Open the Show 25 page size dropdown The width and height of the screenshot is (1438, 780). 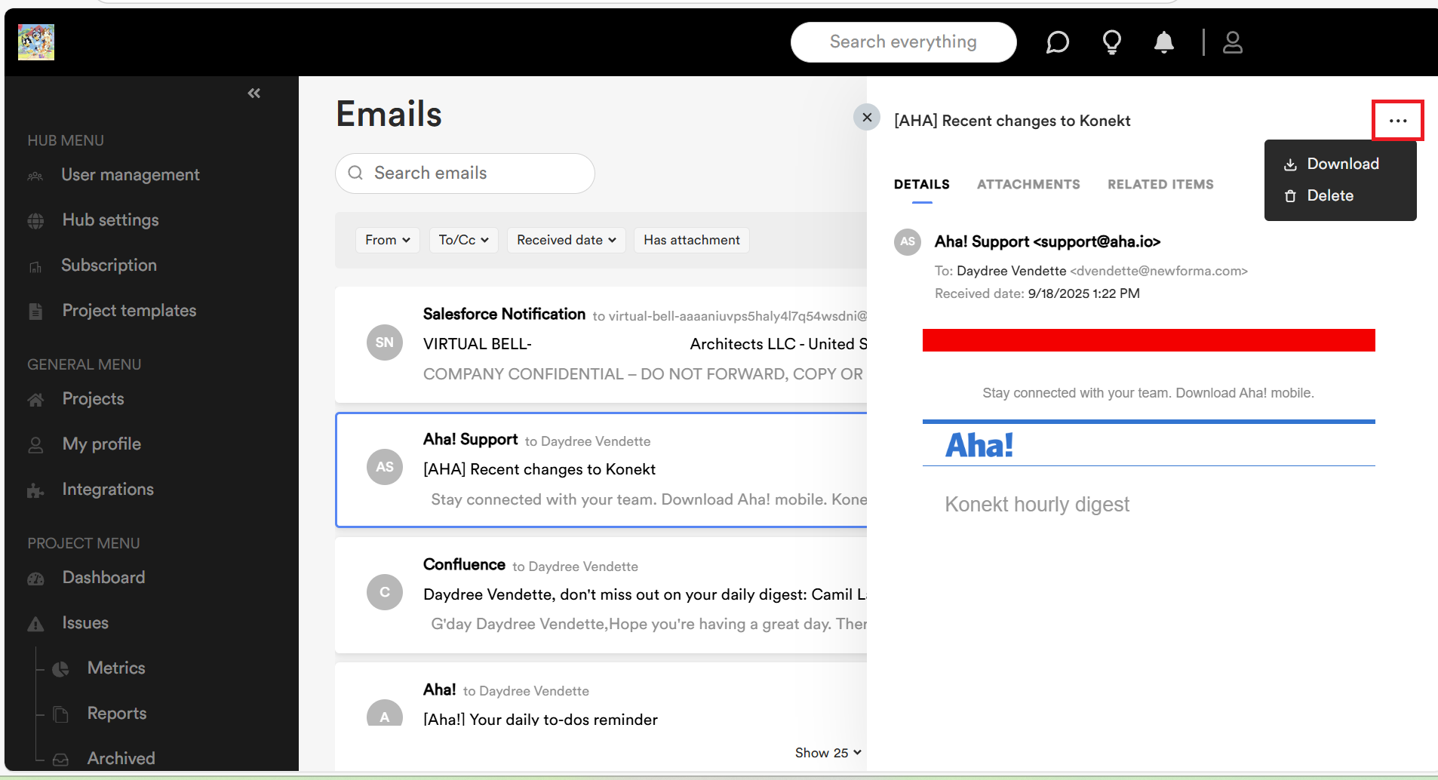[x=828, y=753]
